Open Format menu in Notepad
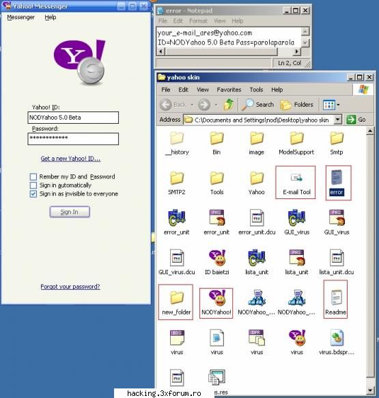 coord(198,21)
